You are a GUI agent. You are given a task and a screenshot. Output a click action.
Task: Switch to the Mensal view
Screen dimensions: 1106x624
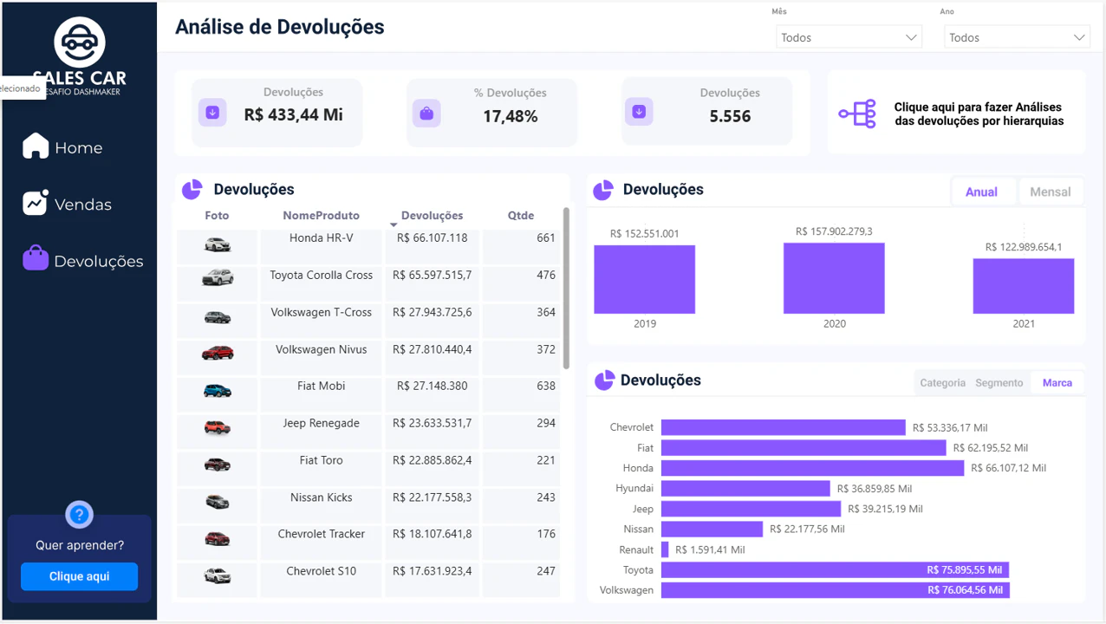pos(1050,192)
